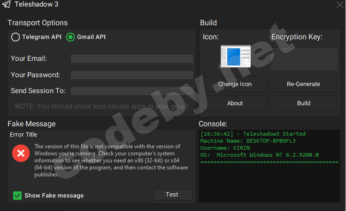Click the 'Your Email:' label
Image resolution: width=346 pixels, height=211 pixels.
point(29,58)
